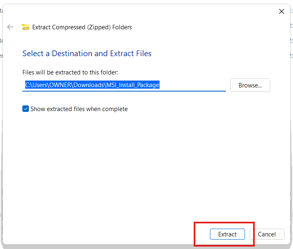Cancel the extraction dialog

click(267, 234)
